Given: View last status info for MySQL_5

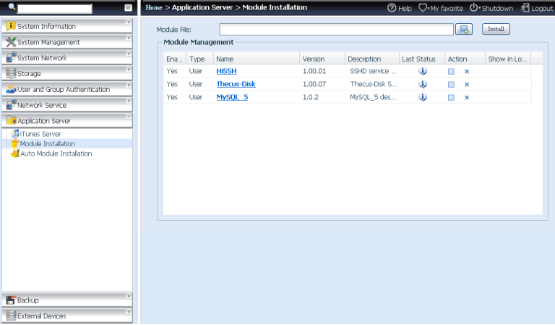Looking at the screenshot, I should (423, 97).
